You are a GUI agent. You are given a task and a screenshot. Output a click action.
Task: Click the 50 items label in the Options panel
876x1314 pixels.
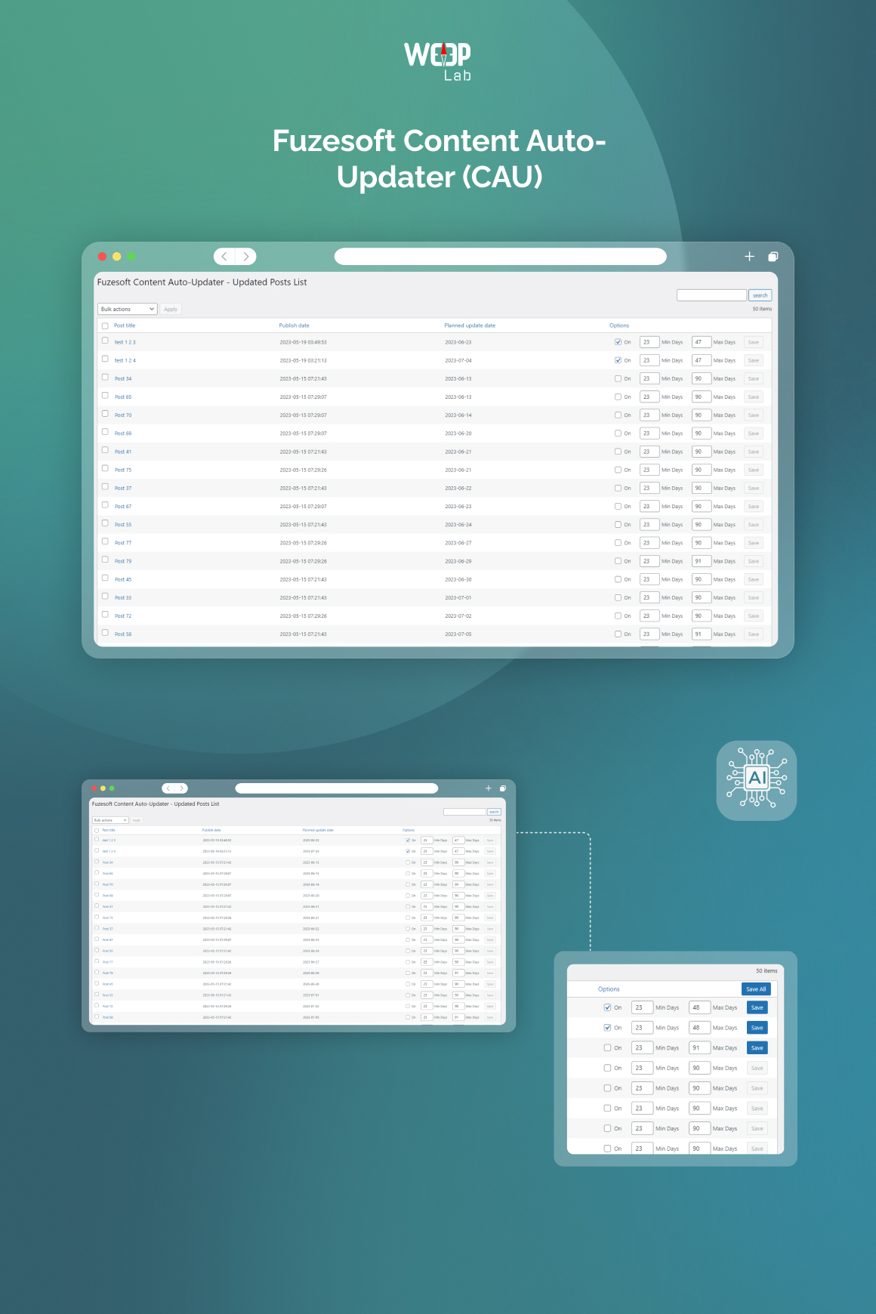click(766, 970)
